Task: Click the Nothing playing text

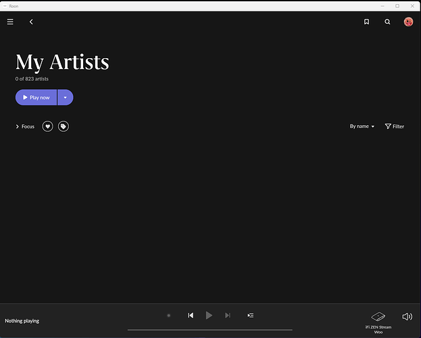Action: tap(22, 321)
